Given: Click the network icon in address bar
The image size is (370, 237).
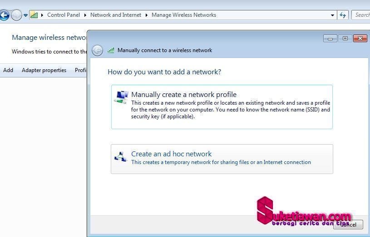Looking at the screenshot, I should (34, 15).
